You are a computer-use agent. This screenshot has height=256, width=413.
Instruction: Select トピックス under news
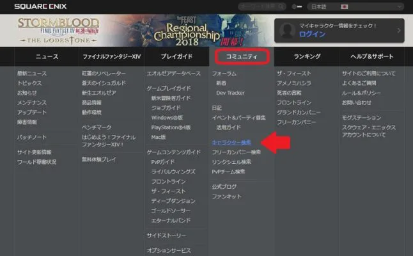(x=29, y=83)
